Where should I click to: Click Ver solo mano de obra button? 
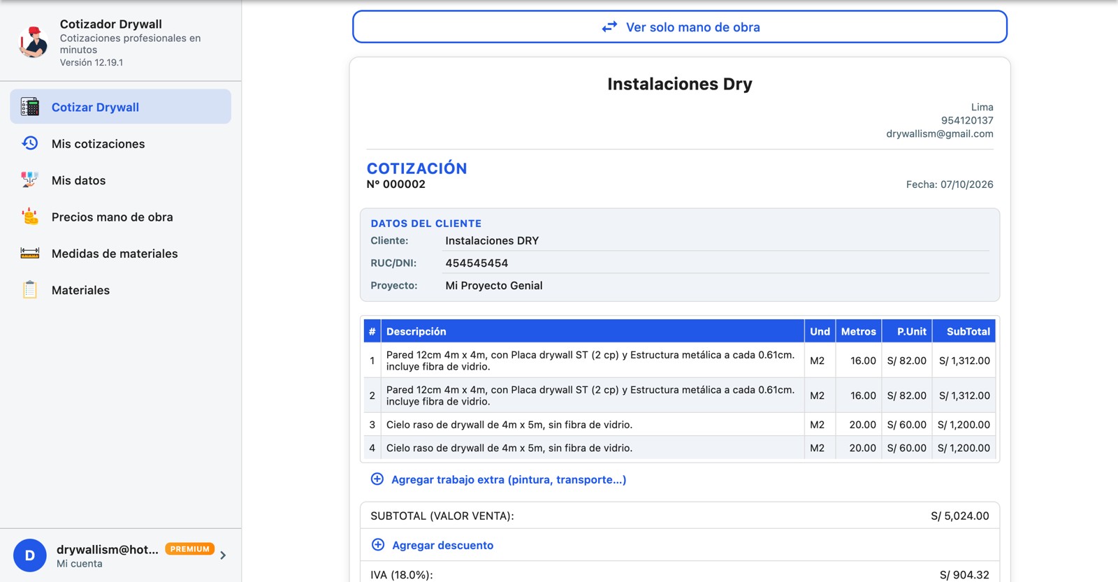pyautogui.click(x=680, y=27)
